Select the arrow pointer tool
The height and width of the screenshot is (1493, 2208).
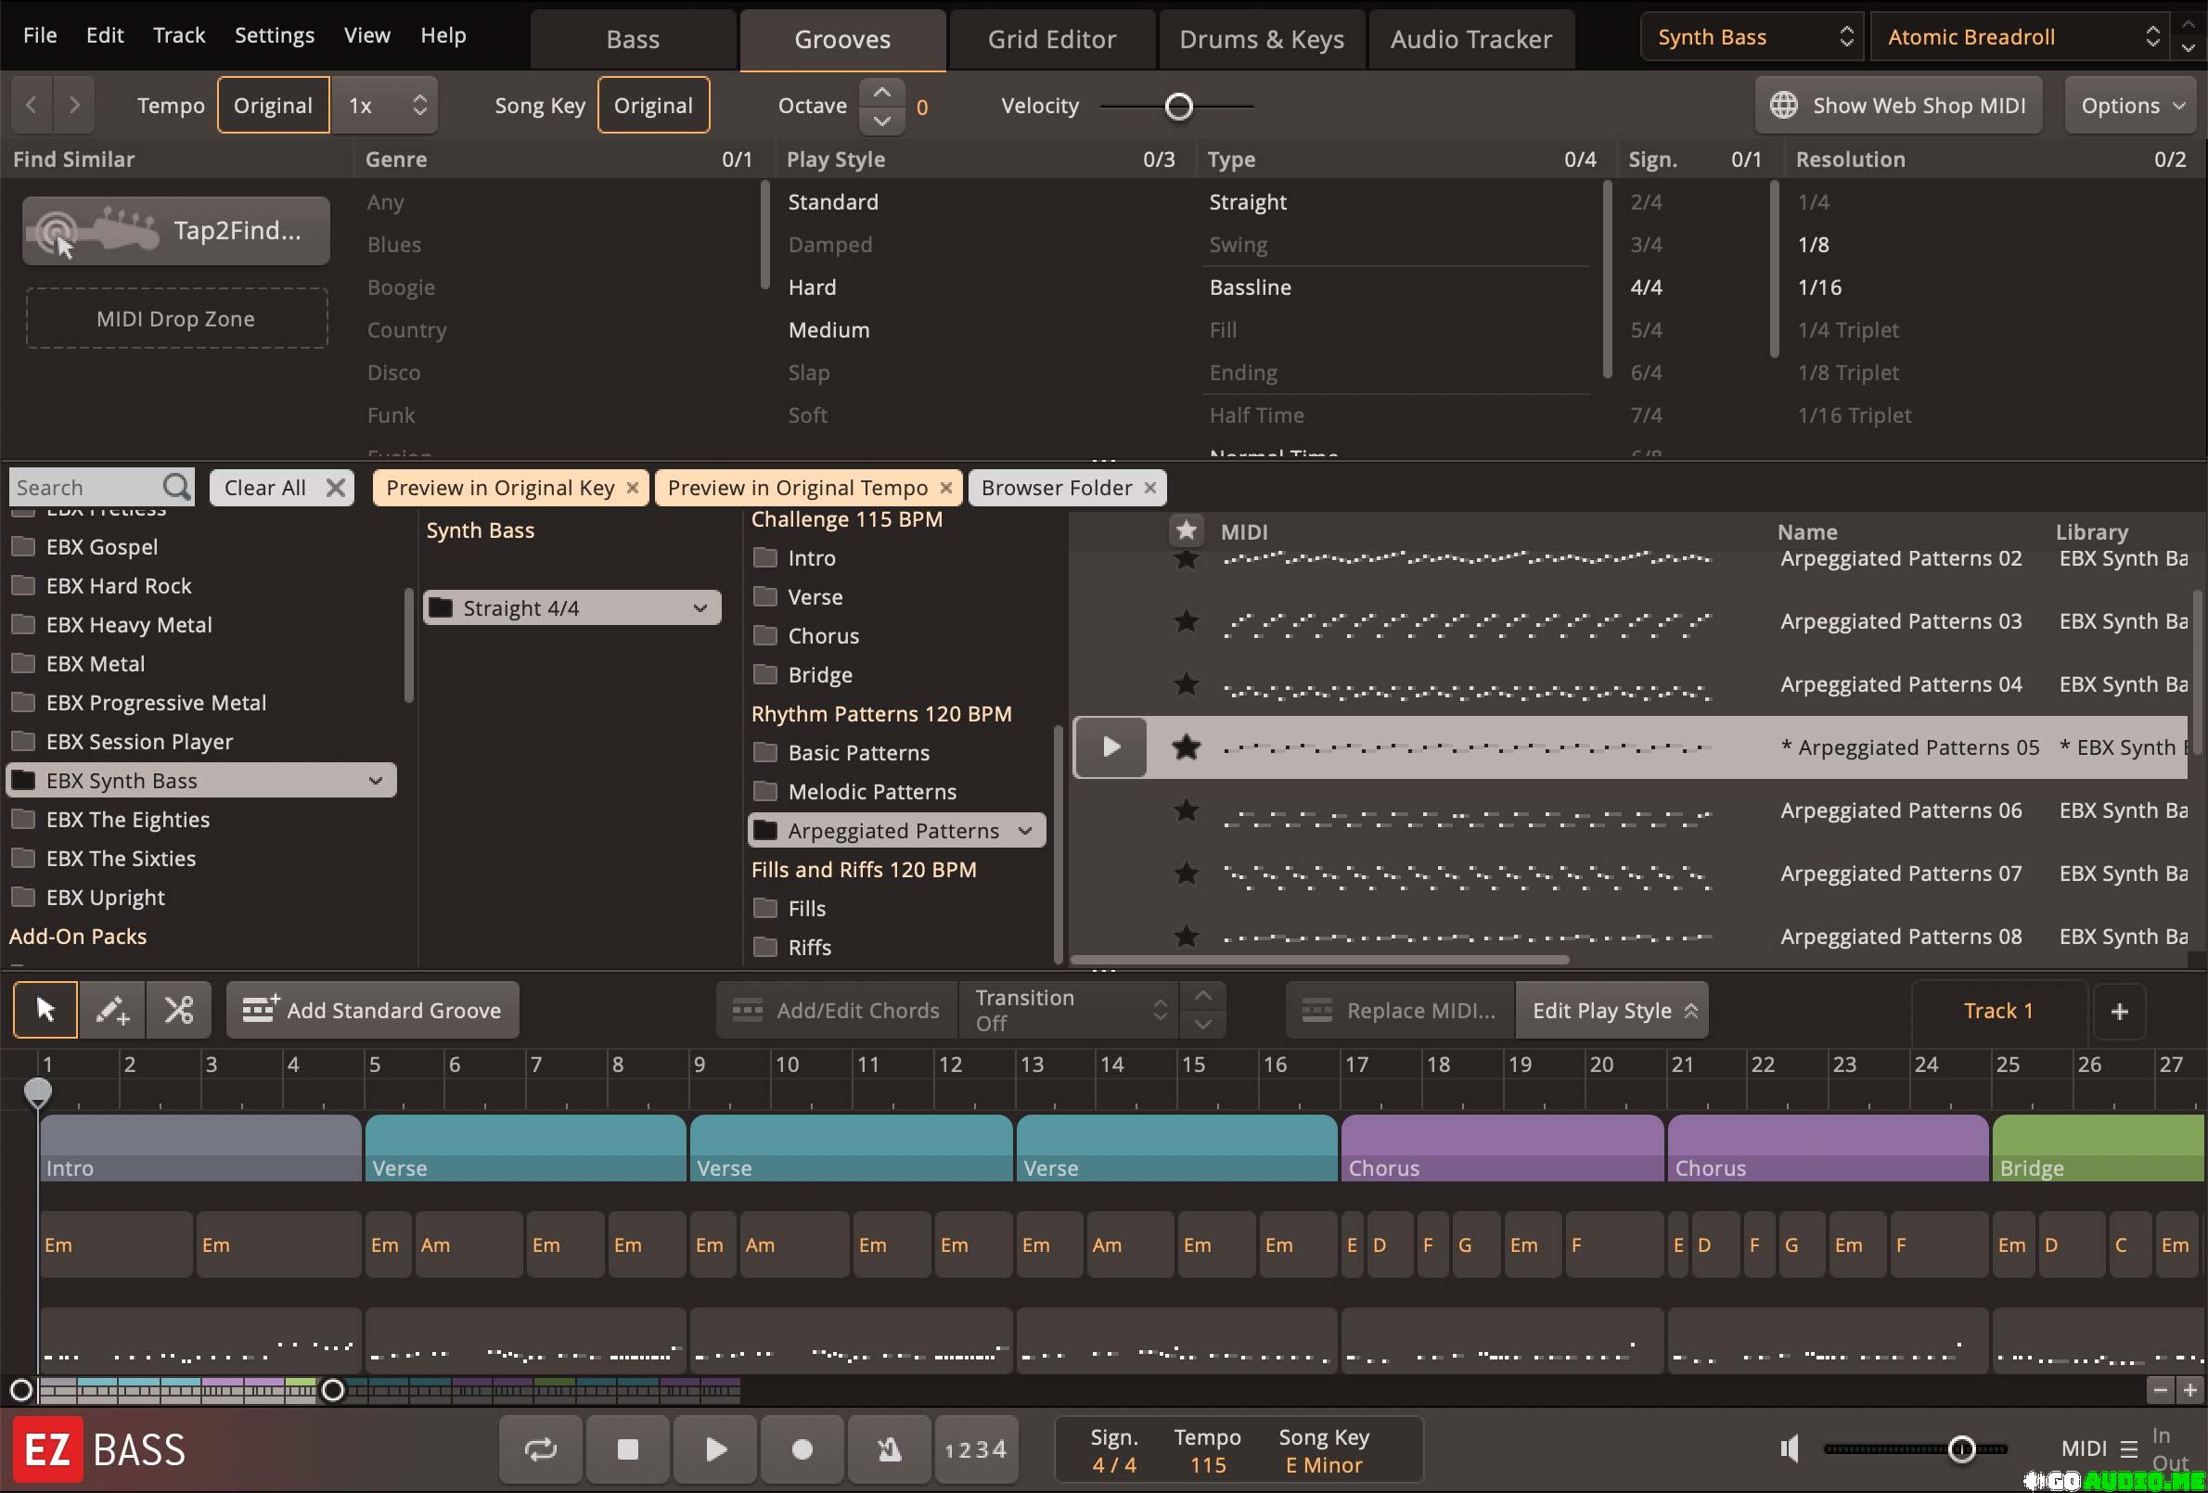[45, 1010]
